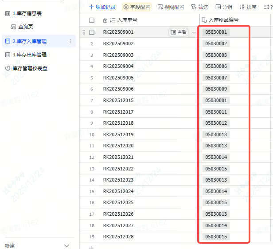Click 查看 button on the first row
Image resolution: width=273 pixels, height=249 pixels.
pyautogui.click(x=179, y=32)
